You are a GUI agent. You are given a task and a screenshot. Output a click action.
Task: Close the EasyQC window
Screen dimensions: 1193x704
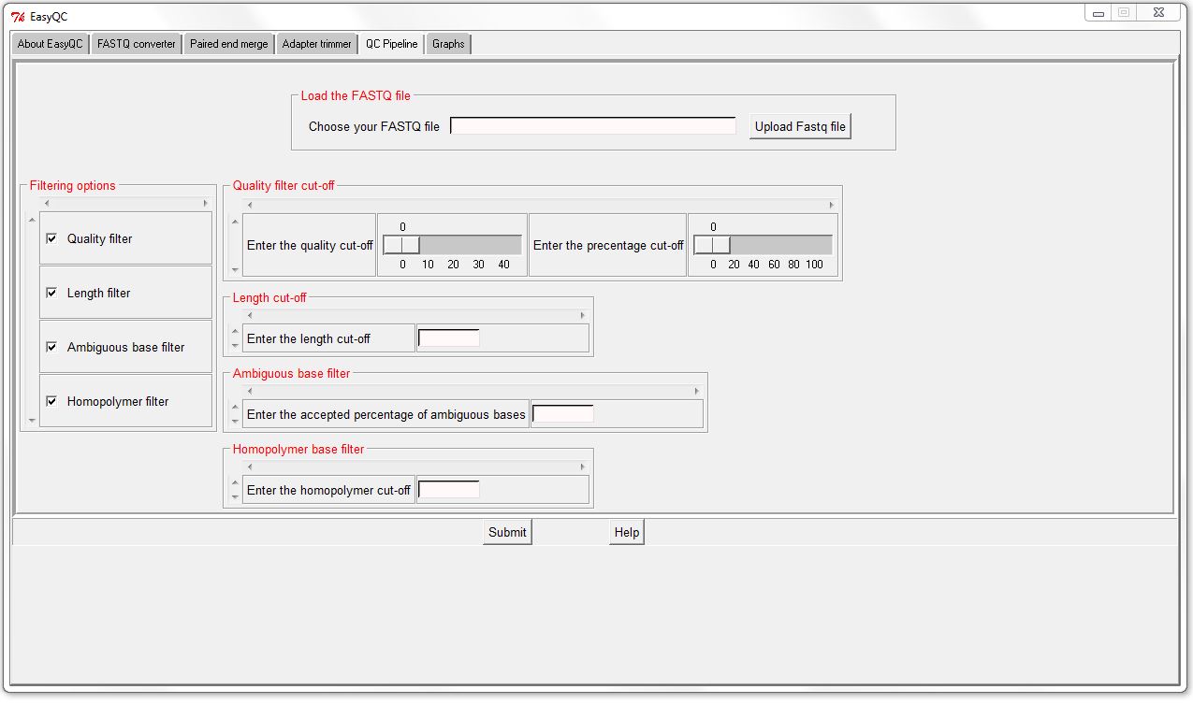pos(1159,12)
